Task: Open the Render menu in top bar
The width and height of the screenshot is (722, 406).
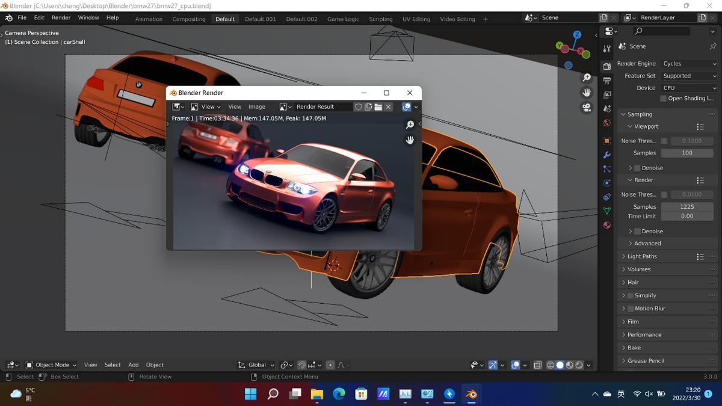Action: coord(61,18)
